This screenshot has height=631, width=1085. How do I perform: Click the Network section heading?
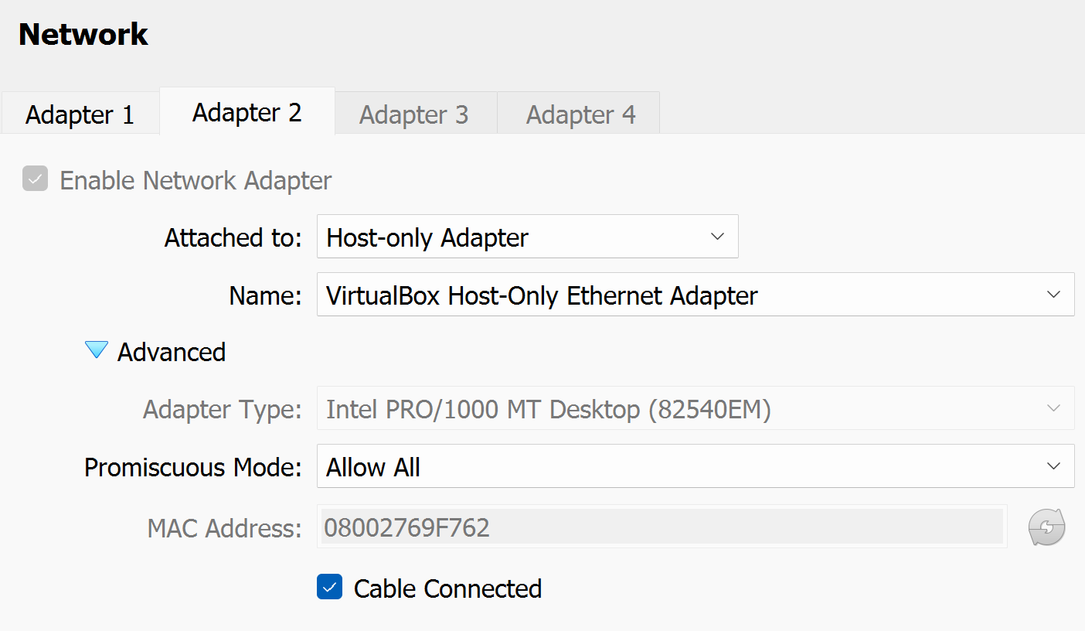83,34
